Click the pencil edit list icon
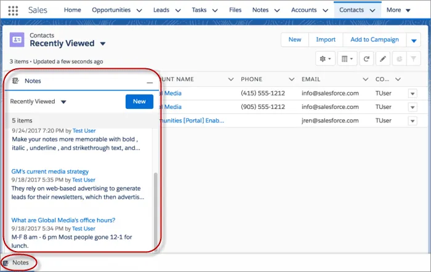Screen dimensions: 431x272 tap(383, 58)
